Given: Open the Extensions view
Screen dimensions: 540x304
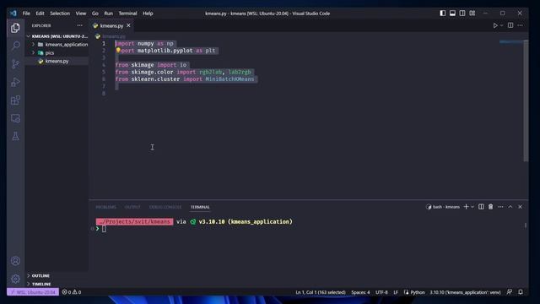Looking at the screenshot, I should click(15, 100).
